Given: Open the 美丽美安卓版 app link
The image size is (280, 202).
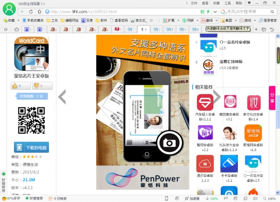Looking at the screenshot, I should pos(229,108).
